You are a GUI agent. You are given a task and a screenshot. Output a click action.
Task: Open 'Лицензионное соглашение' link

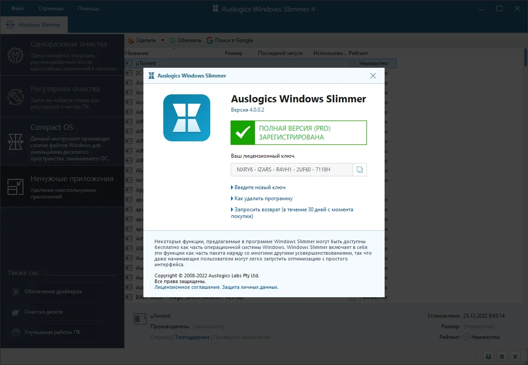click(187, 287)
